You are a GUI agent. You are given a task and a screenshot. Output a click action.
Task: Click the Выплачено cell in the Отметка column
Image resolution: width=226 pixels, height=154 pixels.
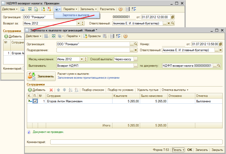pyautogui.click(x=209, y=101)
